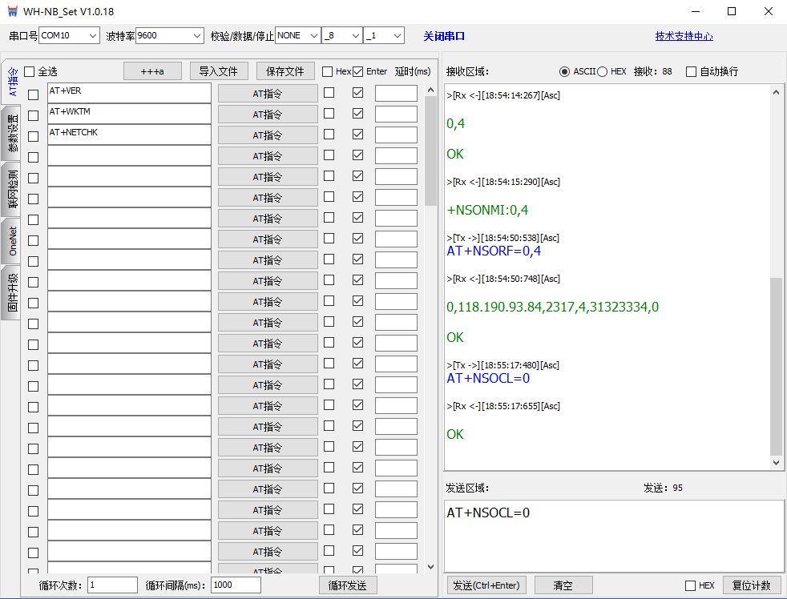
Task: Send AT+WKTM using its AT指令 button
Action: point(268,115)
